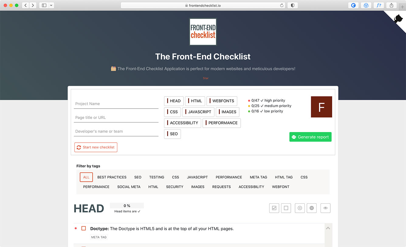The height and width of the screenshot is (247, 406).
Task: Filter by SOCIAL META tag
Action: point(129,187)
